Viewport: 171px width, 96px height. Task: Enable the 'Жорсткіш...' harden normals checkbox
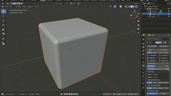tap(160, 61)
